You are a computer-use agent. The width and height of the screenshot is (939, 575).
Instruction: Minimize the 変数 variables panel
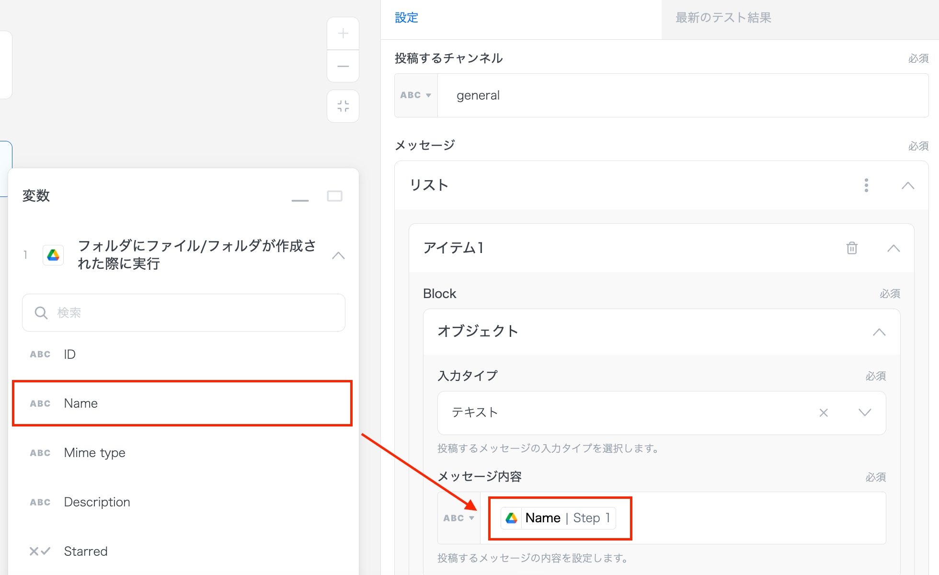tap(300, 199)
